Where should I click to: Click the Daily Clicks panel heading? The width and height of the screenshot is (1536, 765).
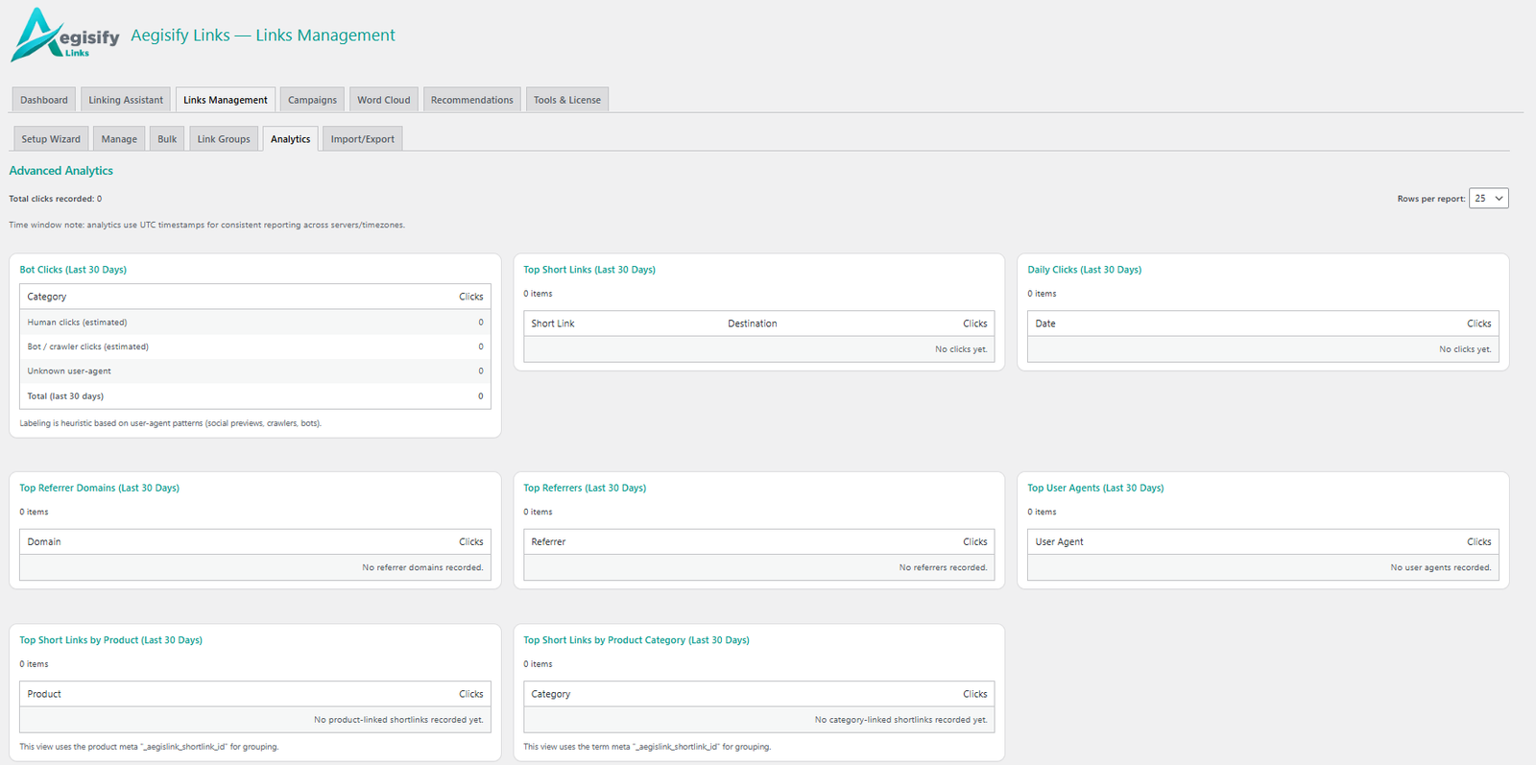click(1084, 270)
